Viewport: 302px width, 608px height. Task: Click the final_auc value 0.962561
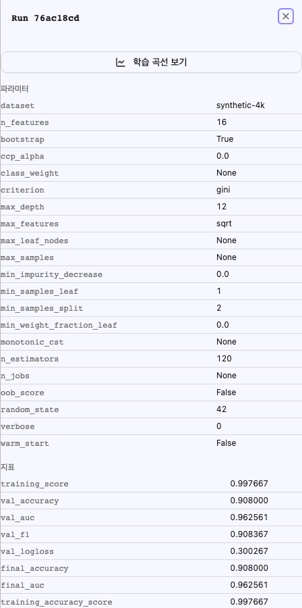click(x=249, y=585)
